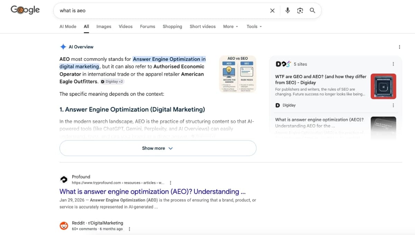Open the 5 sites panel options menu

pyautogui.click(x=393, y=64)
